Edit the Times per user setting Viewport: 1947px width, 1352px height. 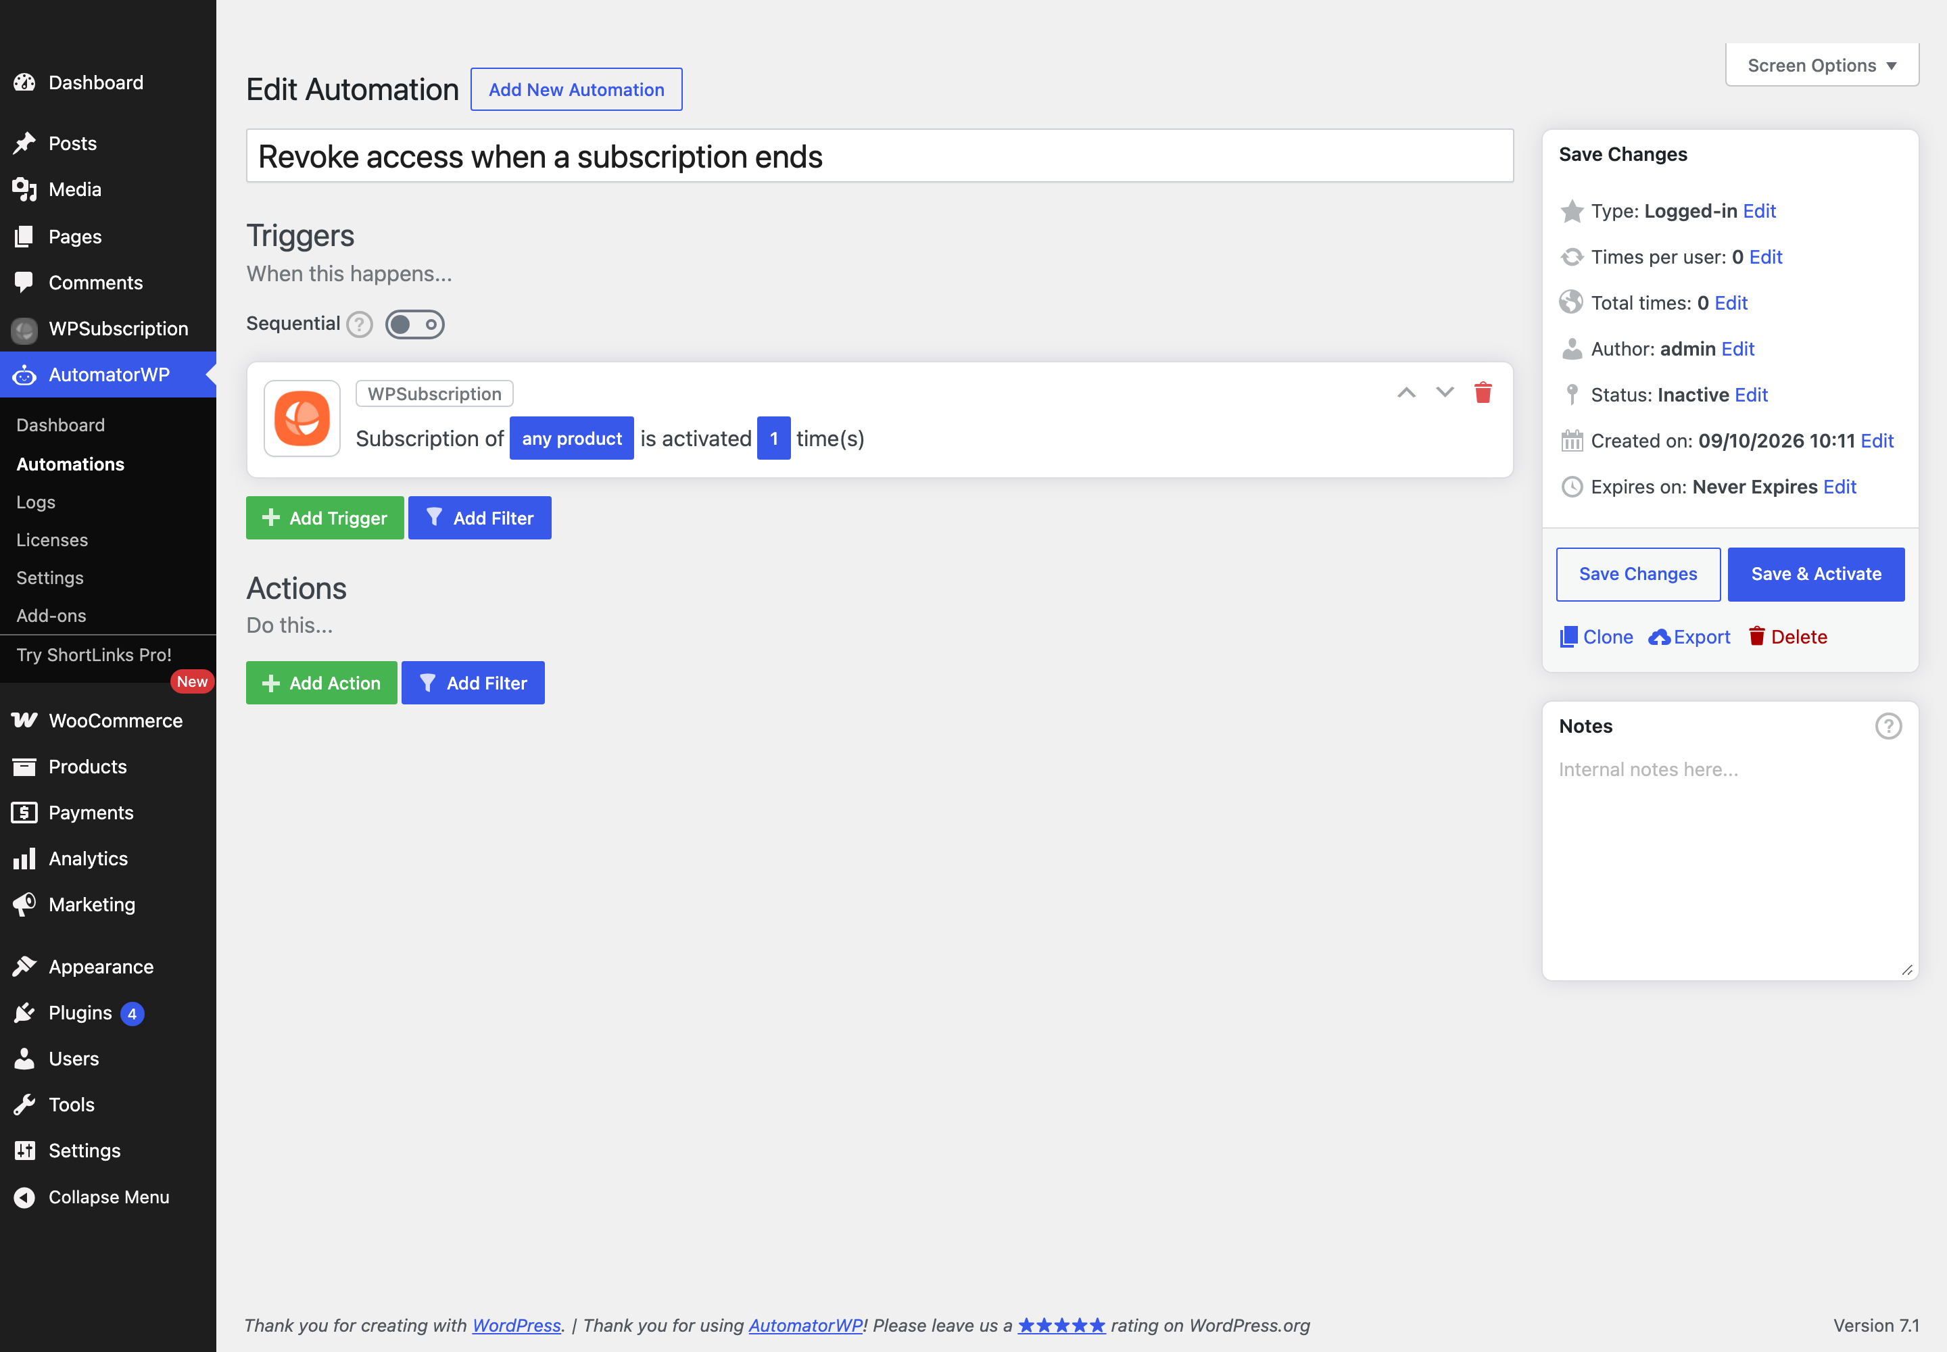coord(1766,257)
